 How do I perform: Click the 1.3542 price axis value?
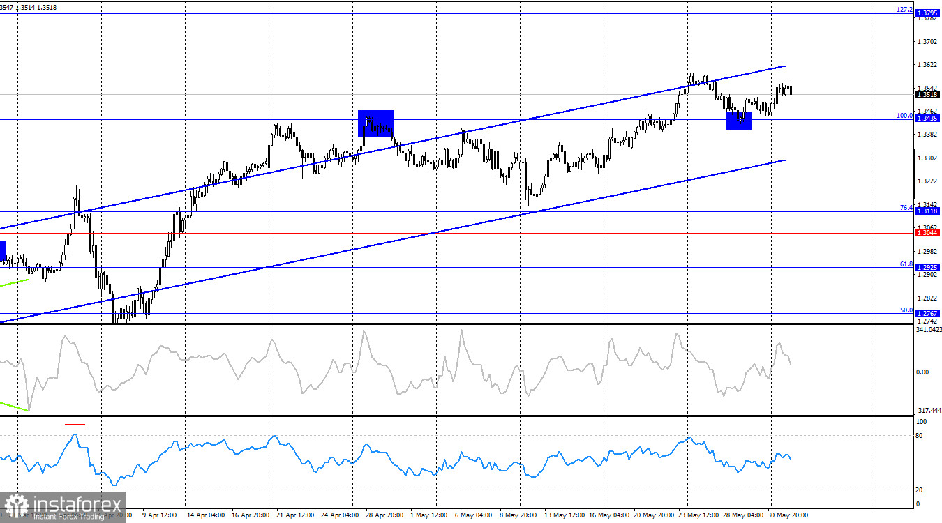(x=929, y=88)
